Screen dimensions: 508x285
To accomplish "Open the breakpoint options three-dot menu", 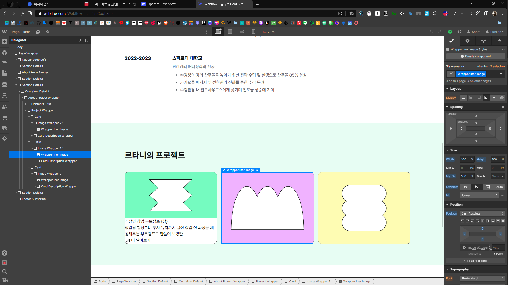I will click(207, 32).
